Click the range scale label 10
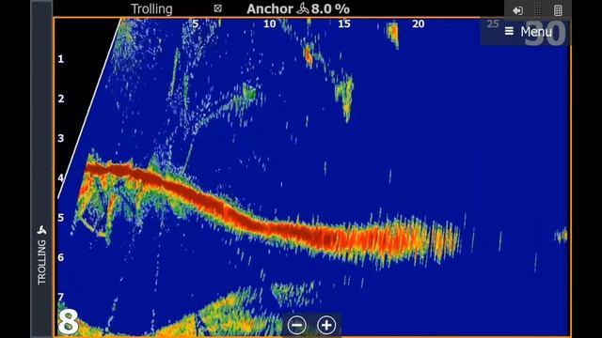This screenshot has height=338, width=602. [x=270, y=23]
